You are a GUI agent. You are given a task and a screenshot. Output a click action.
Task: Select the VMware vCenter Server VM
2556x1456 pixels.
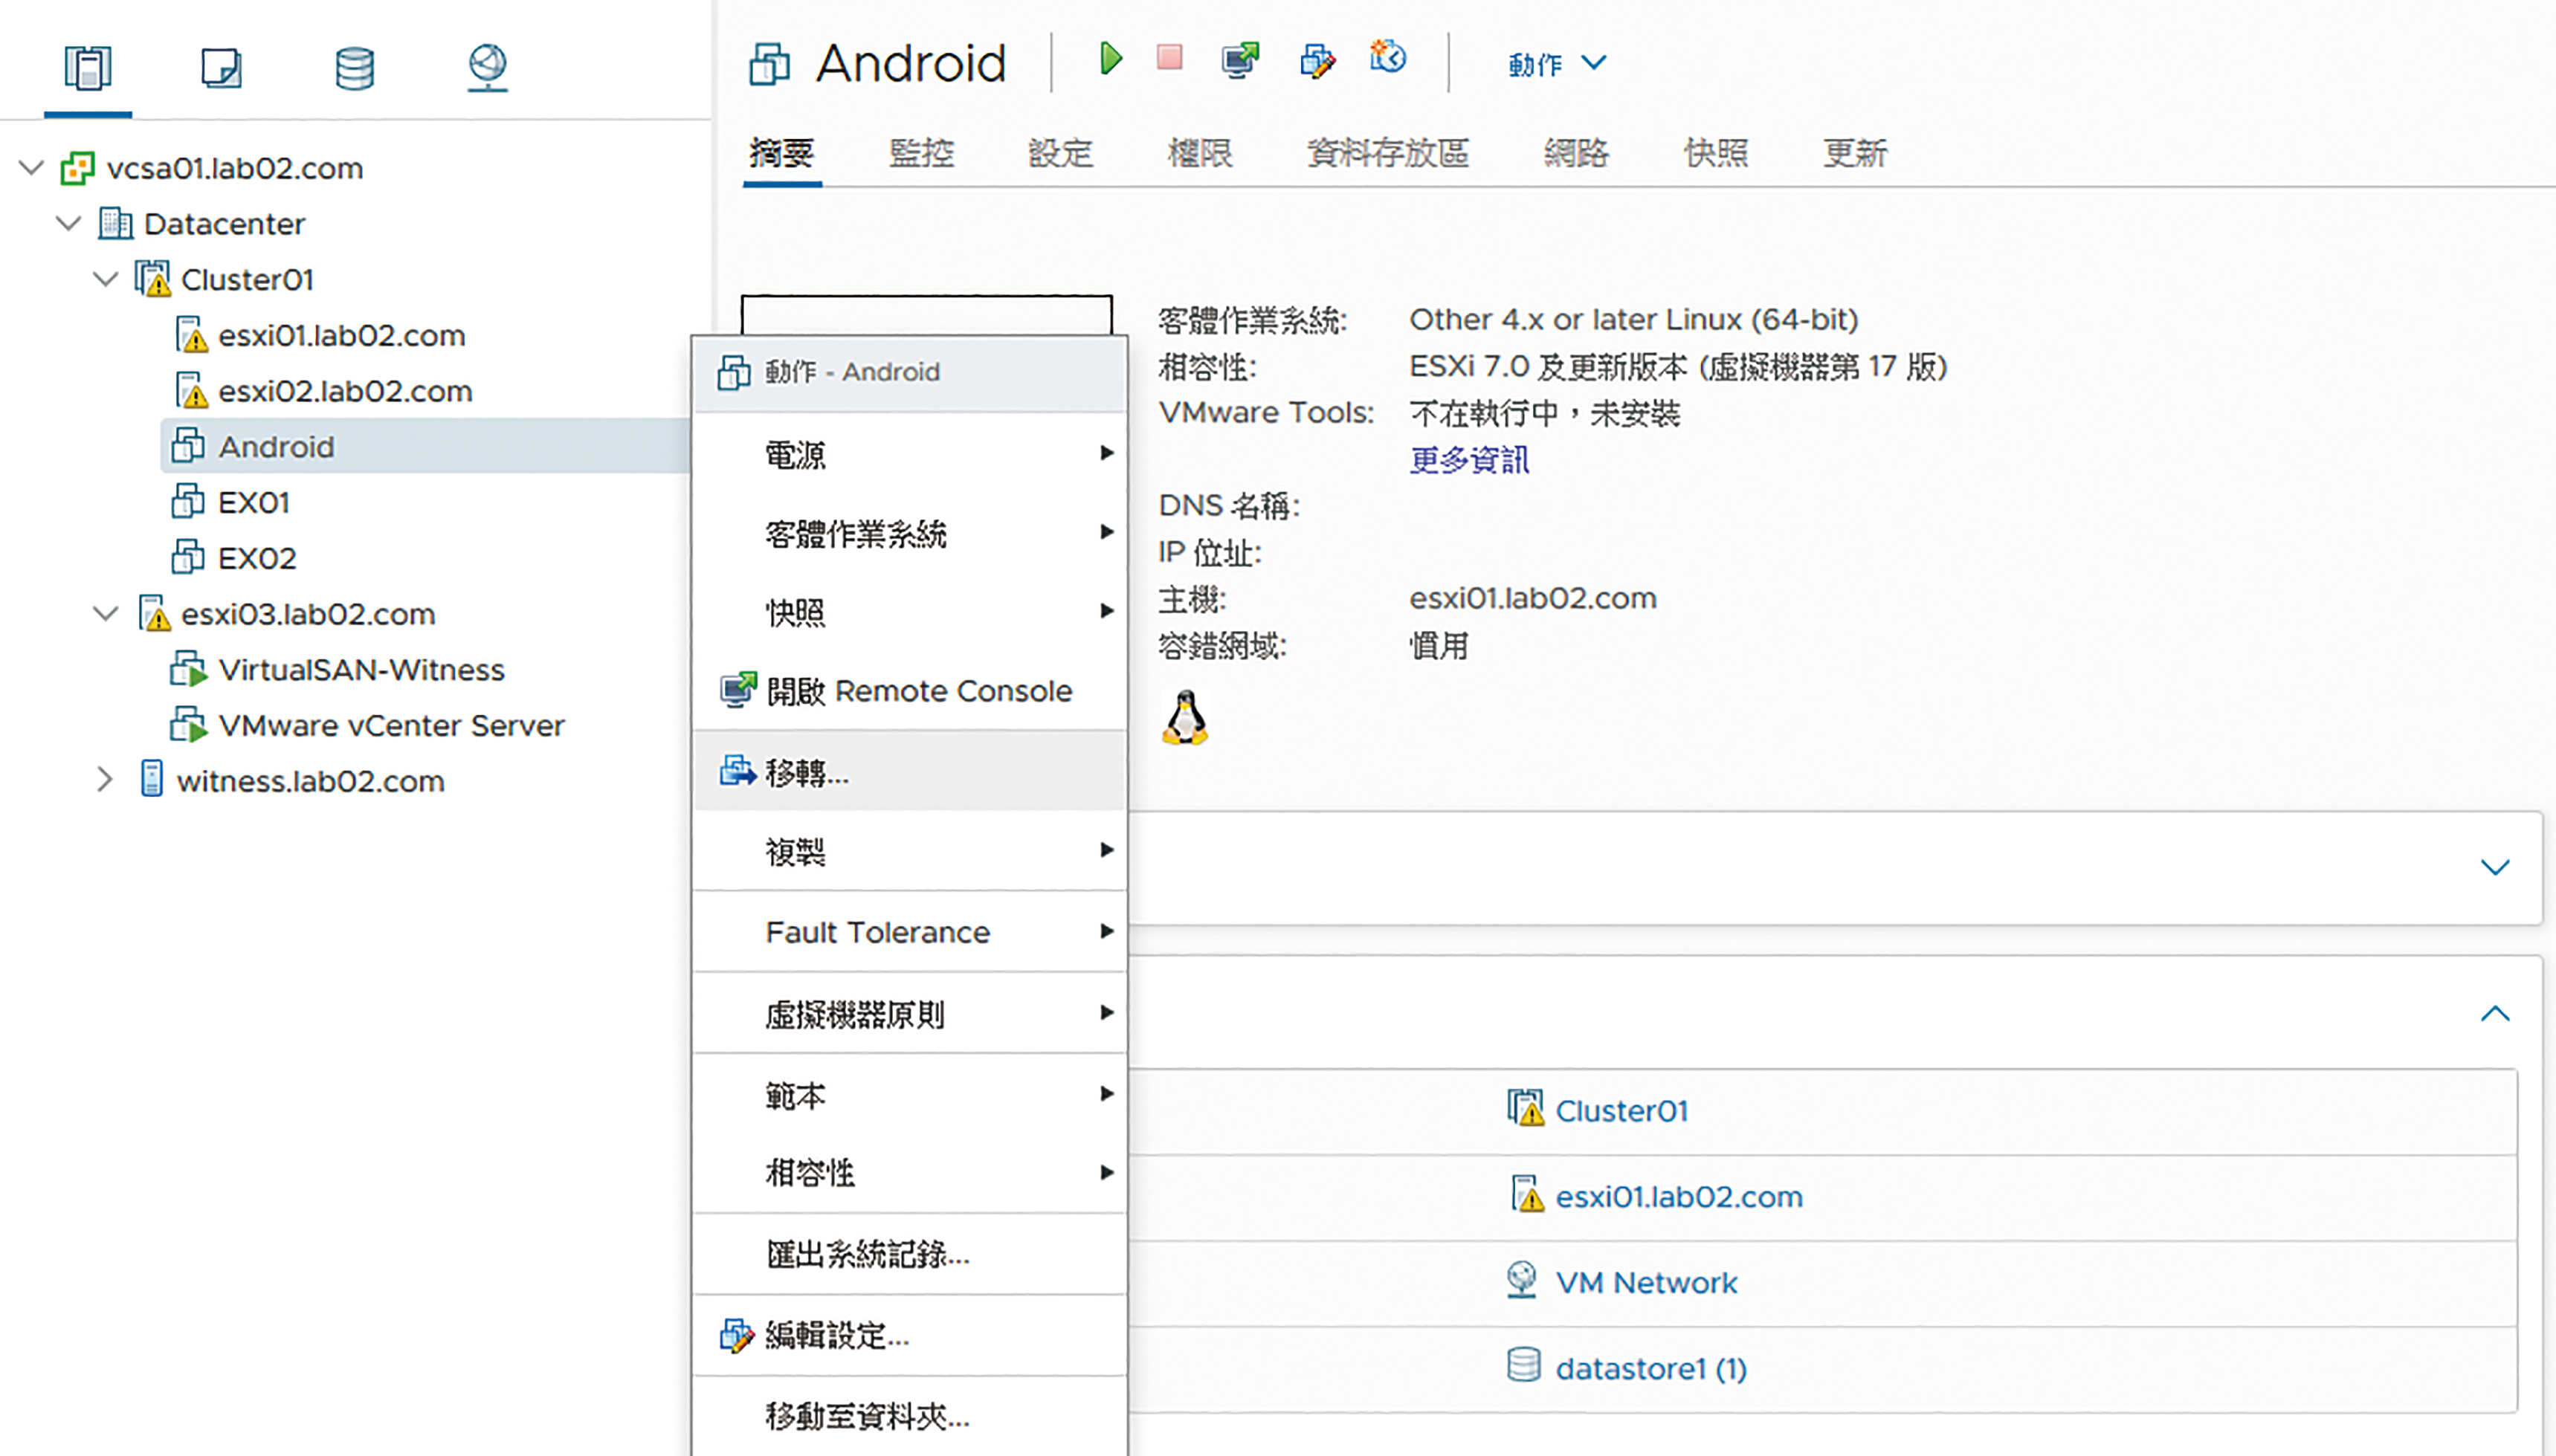pyautogui.click(x=391, y=725)
